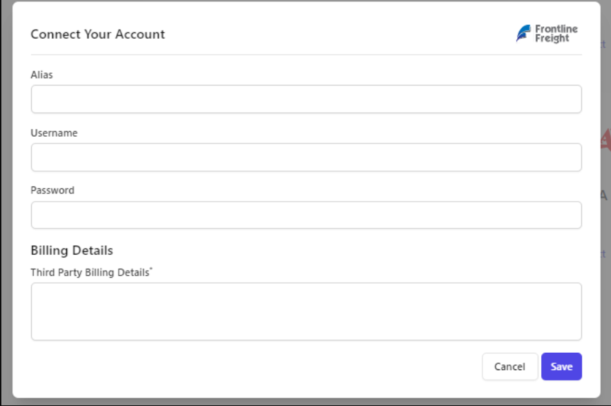Click the Connect Your Account heading

[x=98, y=35]
